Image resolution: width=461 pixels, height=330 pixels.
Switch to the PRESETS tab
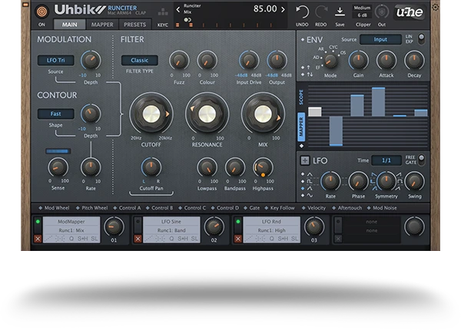135,25
